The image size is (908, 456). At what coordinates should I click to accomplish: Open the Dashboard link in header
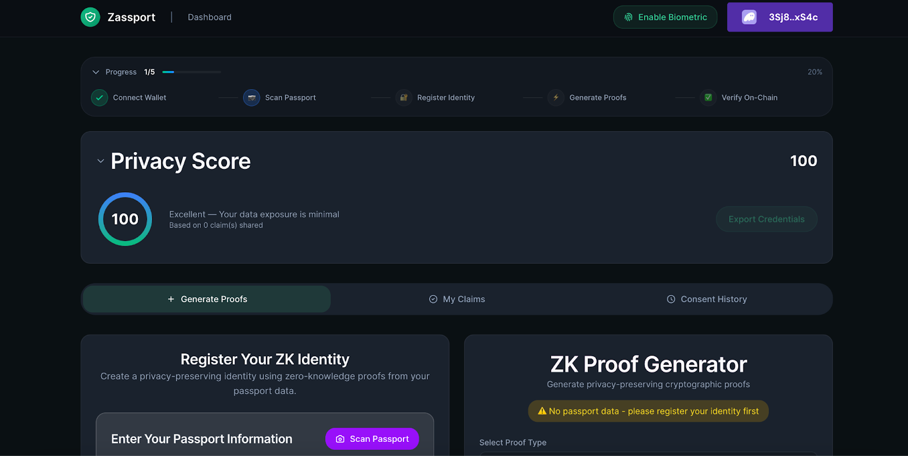(209, 17)
